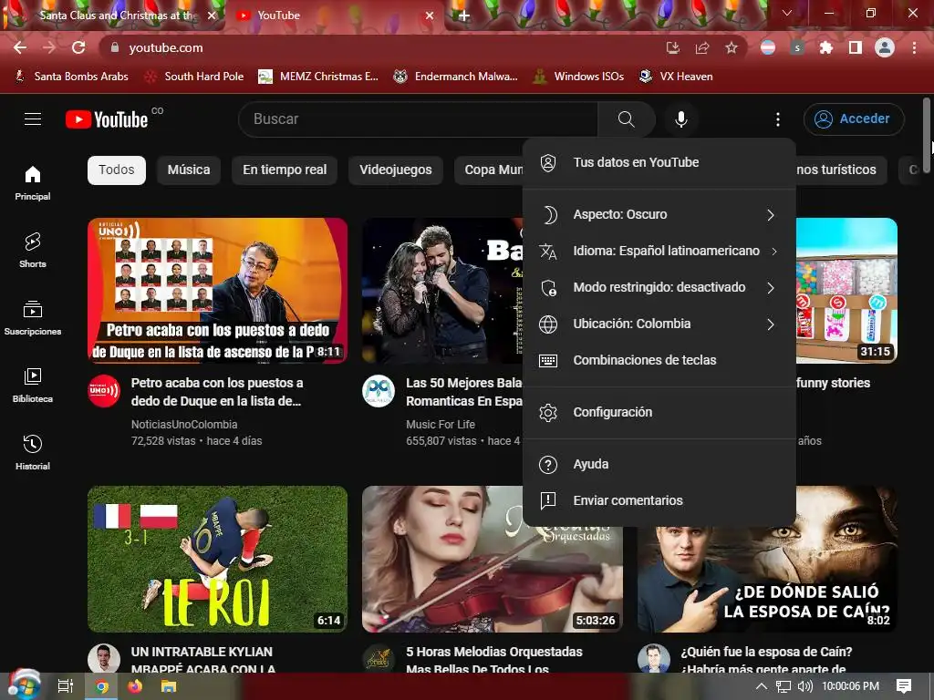Close the three-dot YouTube settings menu
The width and height of the screenshot is (934, 700).
[x=777, y=119]
